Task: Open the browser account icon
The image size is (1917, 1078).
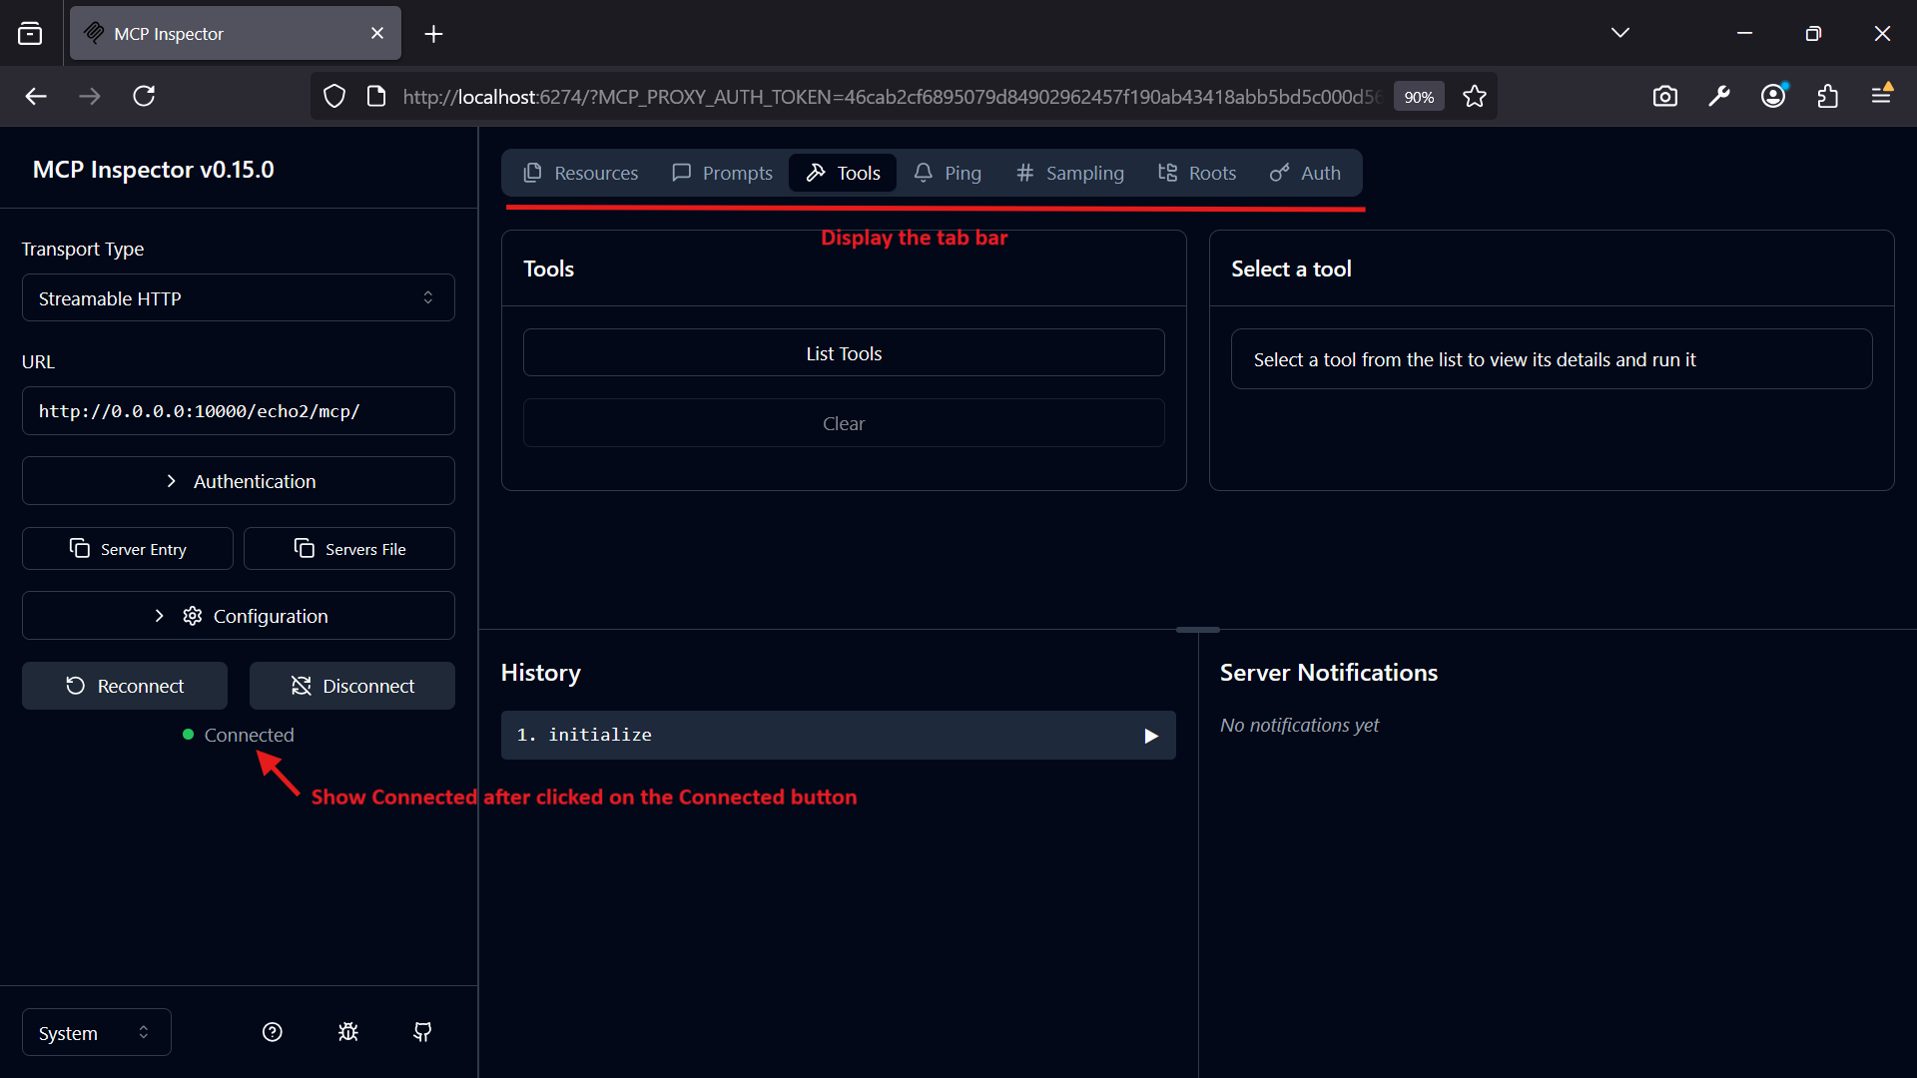Action: 1773,97
